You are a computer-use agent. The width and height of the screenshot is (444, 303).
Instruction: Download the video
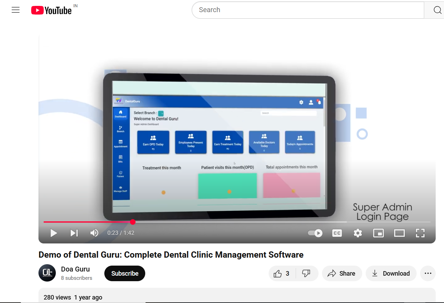pos(391,274)
